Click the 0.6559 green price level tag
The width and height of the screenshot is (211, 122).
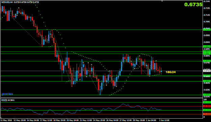coord(207,95)
